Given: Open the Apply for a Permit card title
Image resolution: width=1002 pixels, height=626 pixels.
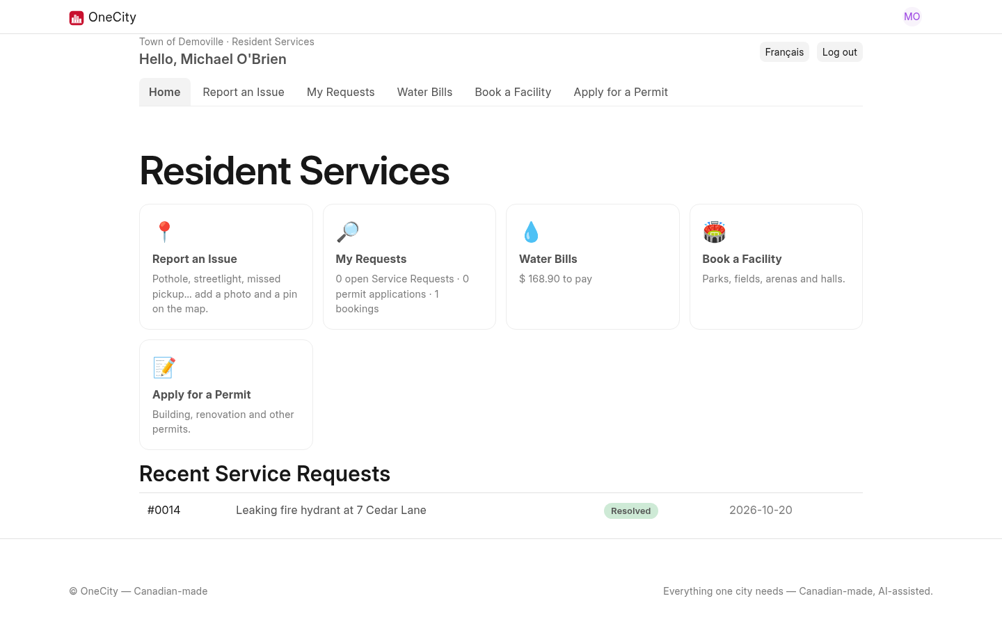Looking at the screenshot, I should 202,394.
